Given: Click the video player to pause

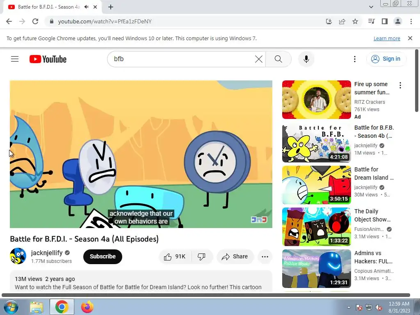Looking at the screenshot, I should click(x=141, y=154).
